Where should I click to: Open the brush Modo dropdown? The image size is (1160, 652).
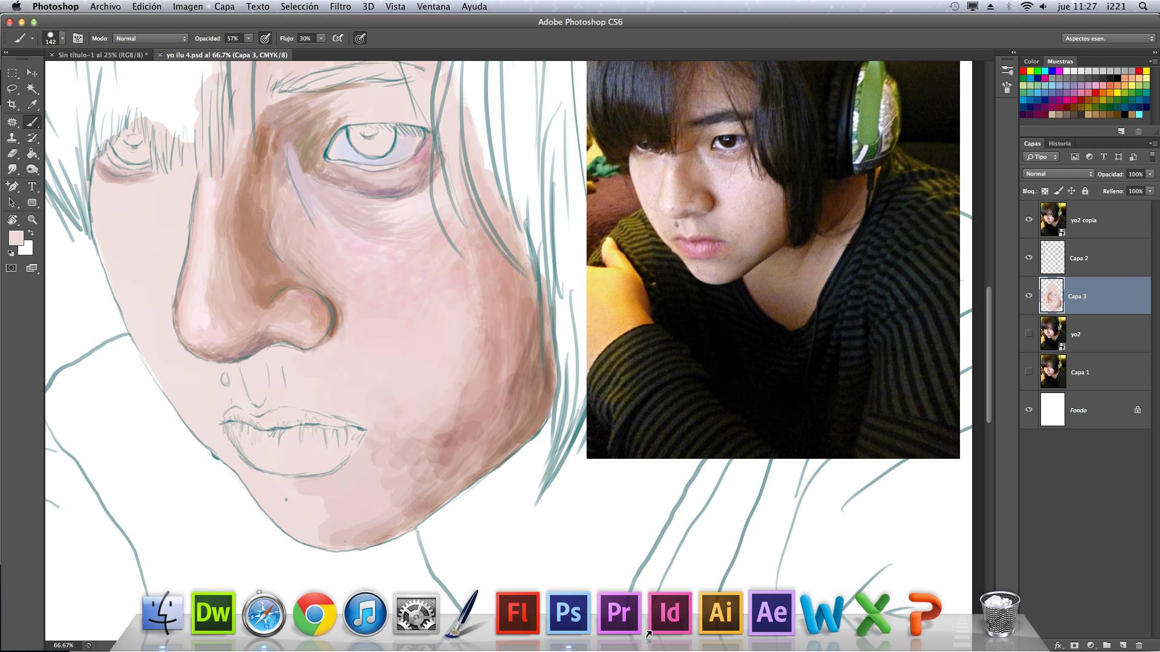click(150, 38)
